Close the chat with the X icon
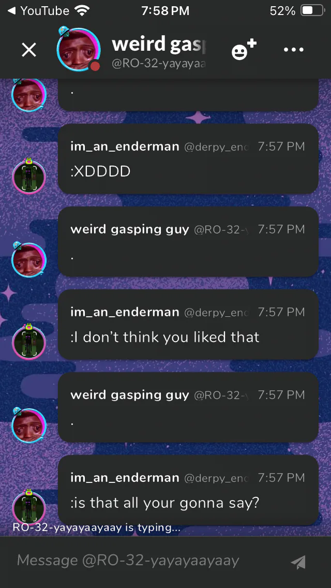Screen dimensions: 331x588 [x=29, y=50]
